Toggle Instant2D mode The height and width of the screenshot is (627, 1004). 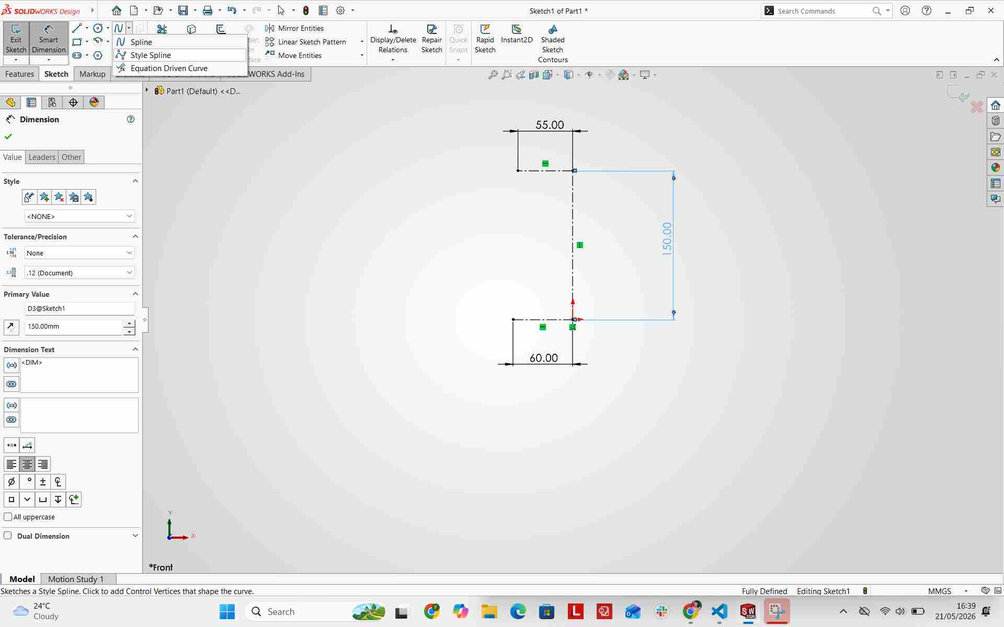[x=517, y=34]
